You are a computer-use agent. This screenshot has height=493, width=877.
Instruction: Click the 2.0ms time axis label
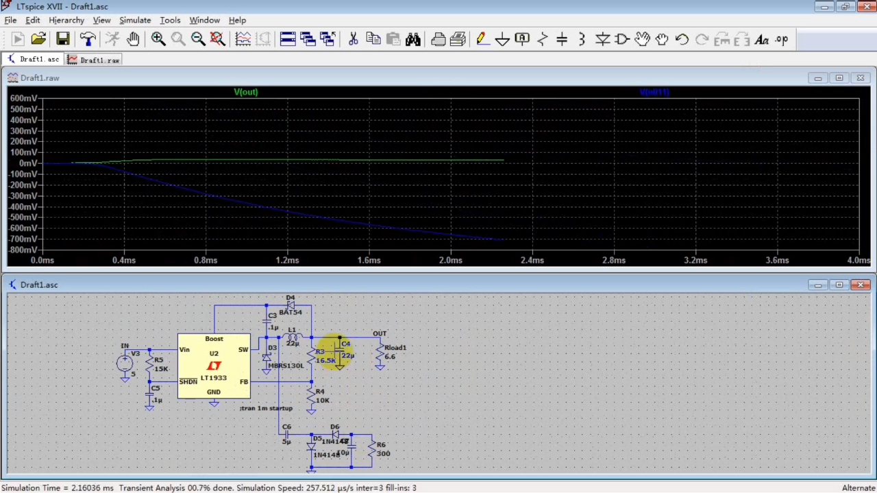point(450,260)
